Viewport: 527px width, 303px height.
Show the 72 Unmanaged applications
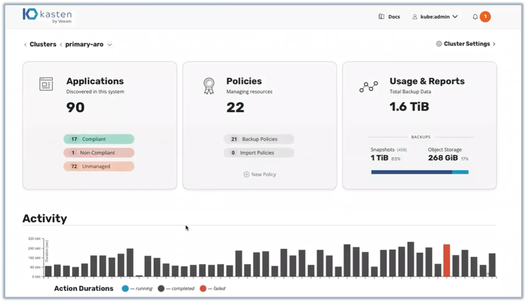click(x=98, y=166)
